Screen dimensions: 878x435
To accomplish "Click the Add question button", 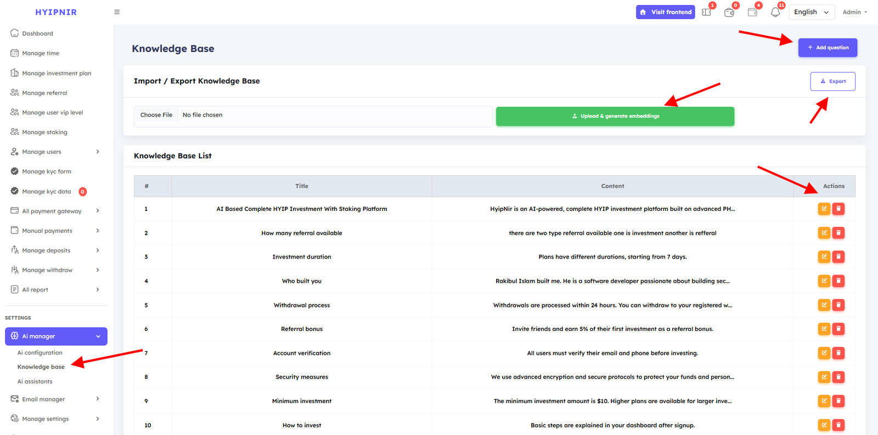I will tap(828, 48).
